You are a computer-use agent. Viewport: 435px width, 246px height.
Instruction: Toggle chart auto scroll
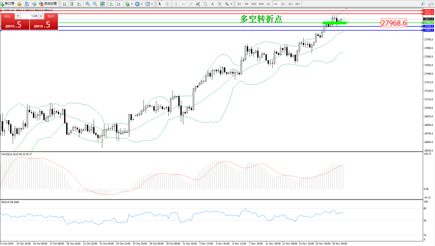pos(111,4)
